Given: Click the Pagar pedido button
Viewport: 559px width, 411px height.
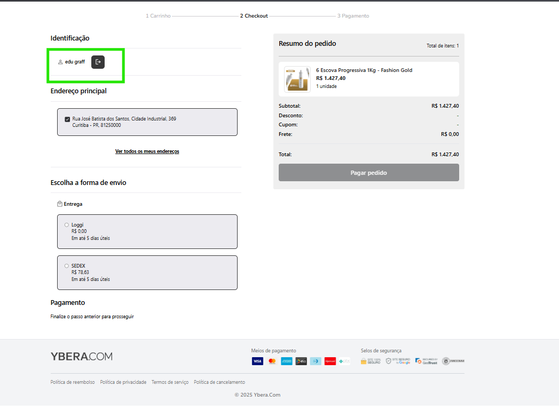Looking at the screenshot, I should pyautogui.click(x=369, y=173).
